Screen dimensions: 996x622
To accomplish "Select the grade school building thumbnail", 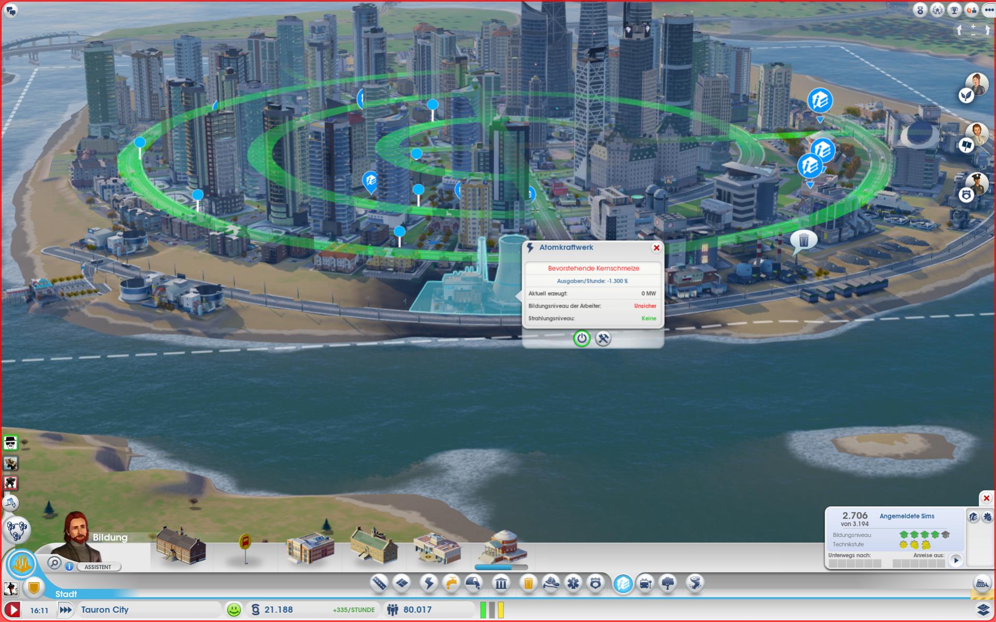I will 181,546.
